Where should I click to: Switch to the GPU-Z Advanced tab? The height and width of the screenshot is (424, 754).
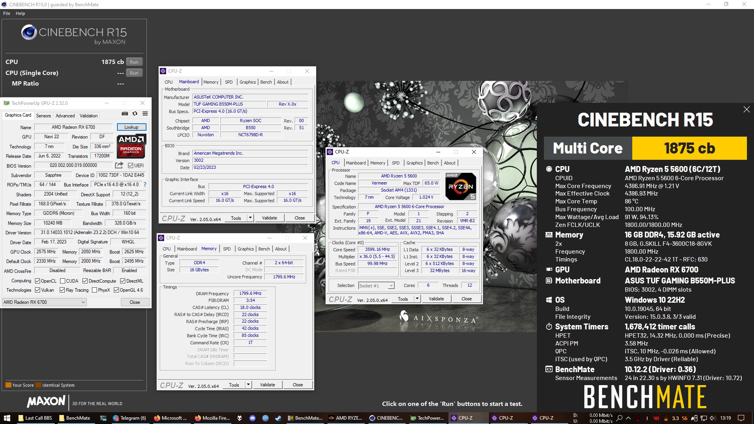65,116
